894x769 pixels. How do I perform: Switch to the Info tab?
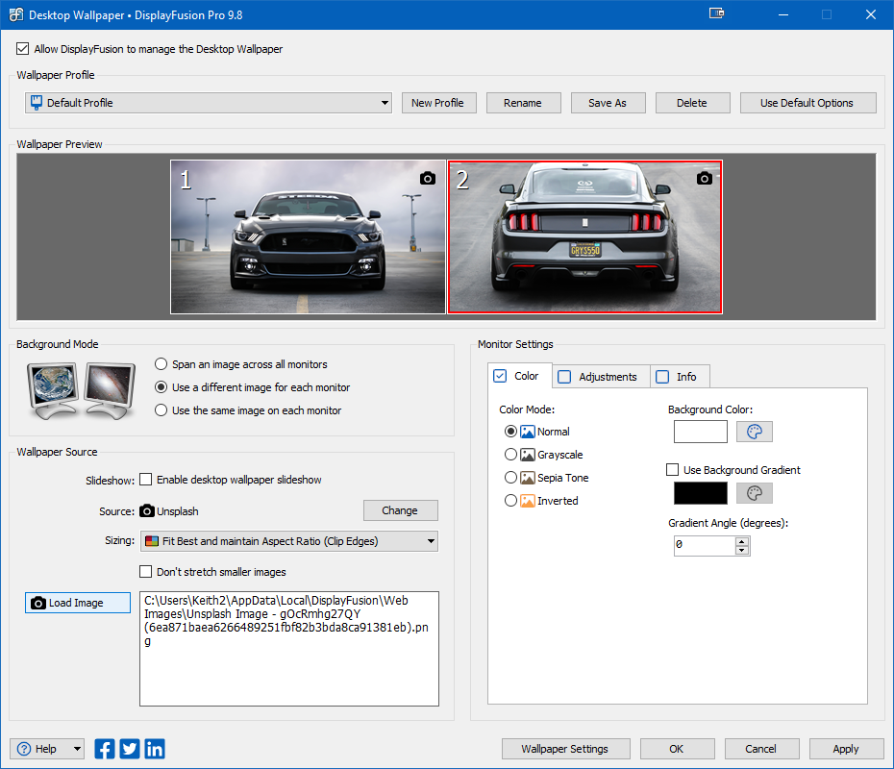click(680, 377)
